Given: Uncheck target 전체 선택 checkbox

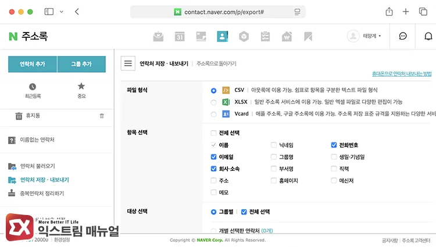Looking at the screenshot, I should coord(244,212).
